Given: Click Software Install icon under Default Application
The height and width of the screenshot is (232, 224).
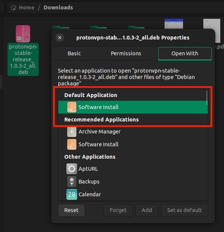Looking at the screenshot, I should coord(72,107).
